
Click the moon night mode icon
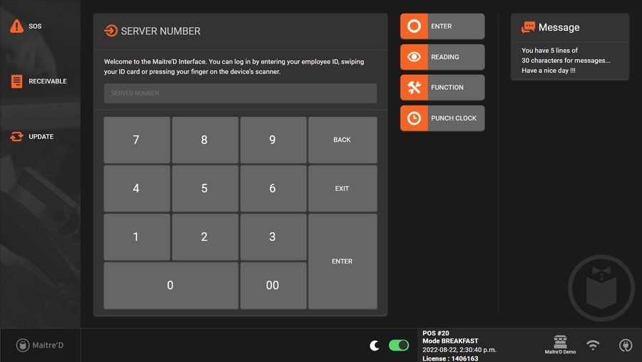(x=374, y=346)
